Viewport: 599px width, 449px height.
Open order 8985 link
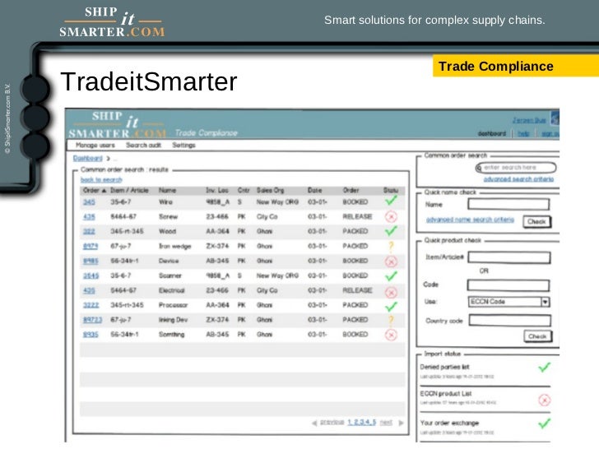click(91, 261)
